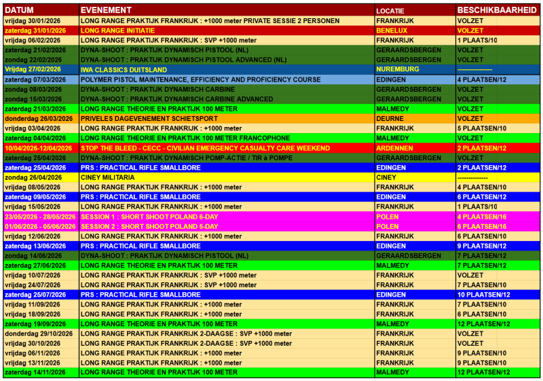543x381 pixels.
Task: Select the IWA CLASSICS DUITSLAND row
Action: tap(271, 69)
